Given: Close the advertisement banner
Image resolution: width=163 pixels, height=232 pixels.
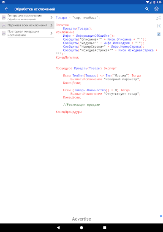Looking at the screenshot, I should pyautogui.click(x=161, y=216).
